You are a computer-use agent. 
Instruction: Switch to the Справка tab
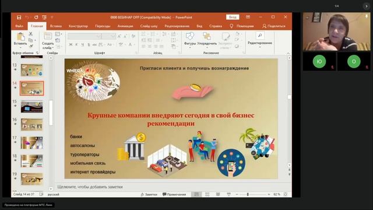click(x=216, y=26)
